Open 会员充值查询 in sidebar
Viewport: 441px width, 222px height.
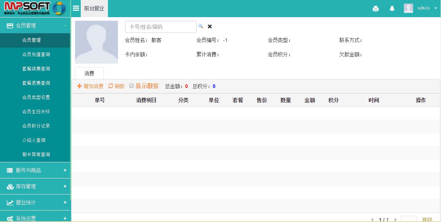[x=36, y=54]
